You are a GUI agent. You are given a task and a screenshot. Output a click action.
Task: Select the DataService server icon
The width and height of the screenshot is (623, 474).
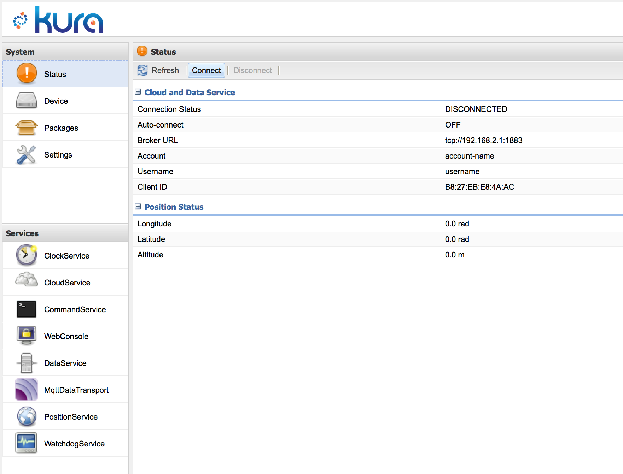coord(27,363)
